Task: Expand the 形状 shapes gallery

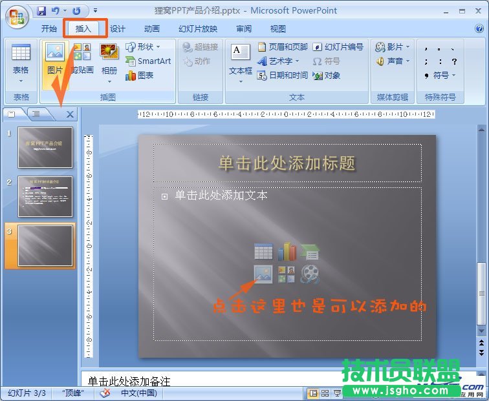Action: tap(143, 46)
